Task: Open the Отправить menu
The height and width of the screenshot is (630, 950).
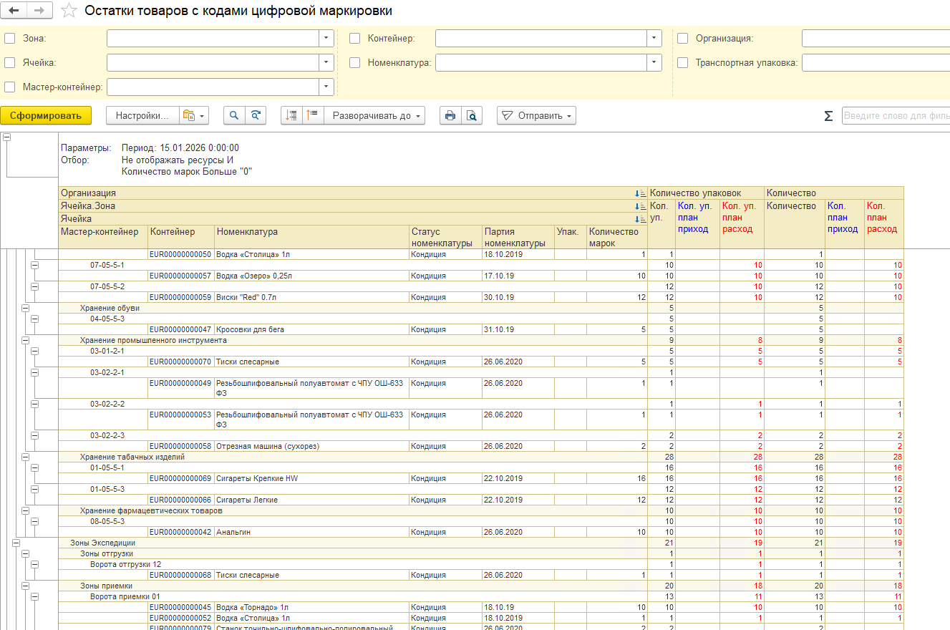Action: pyautogui.click(x=536, y=115)
